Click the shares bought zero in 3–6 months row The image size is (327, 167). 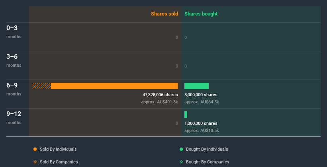pos(186,66)
